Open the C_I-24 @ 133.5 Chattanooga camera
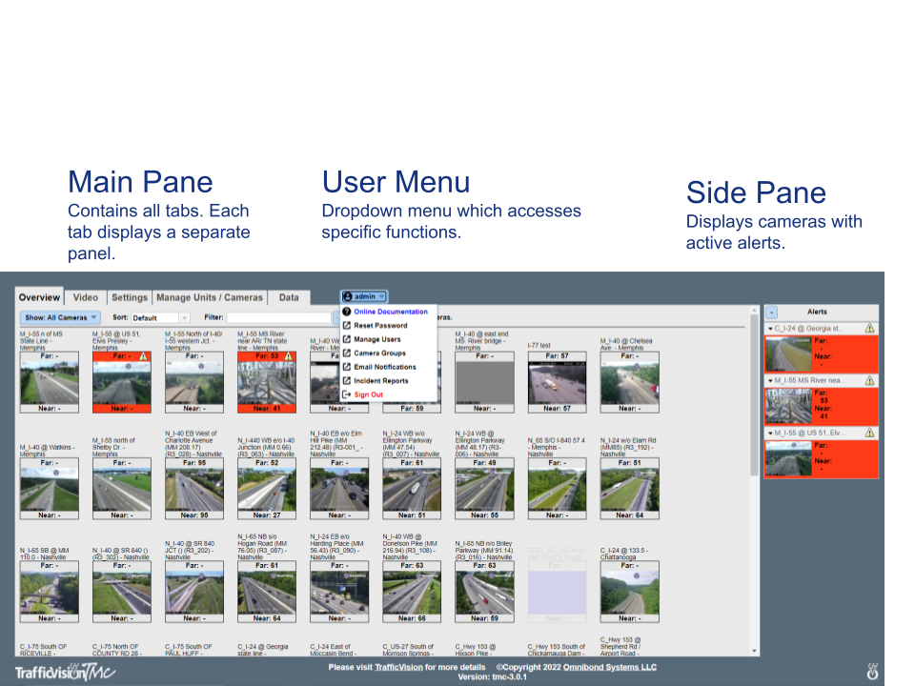Image resolution: width=915 pixels, height=686 pixels. point(630,592)
